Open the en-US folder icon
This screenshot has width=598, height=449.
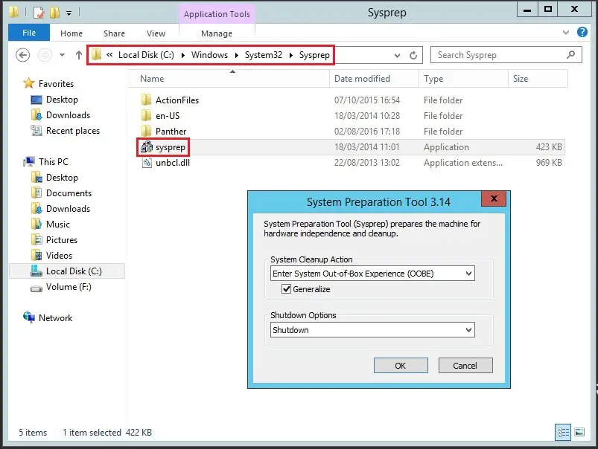coord(147,116)
